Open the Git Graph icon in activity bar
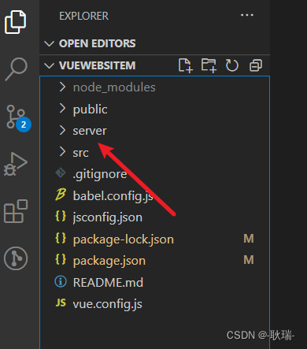This screenshot has width=307, height=349. (16, 258)
